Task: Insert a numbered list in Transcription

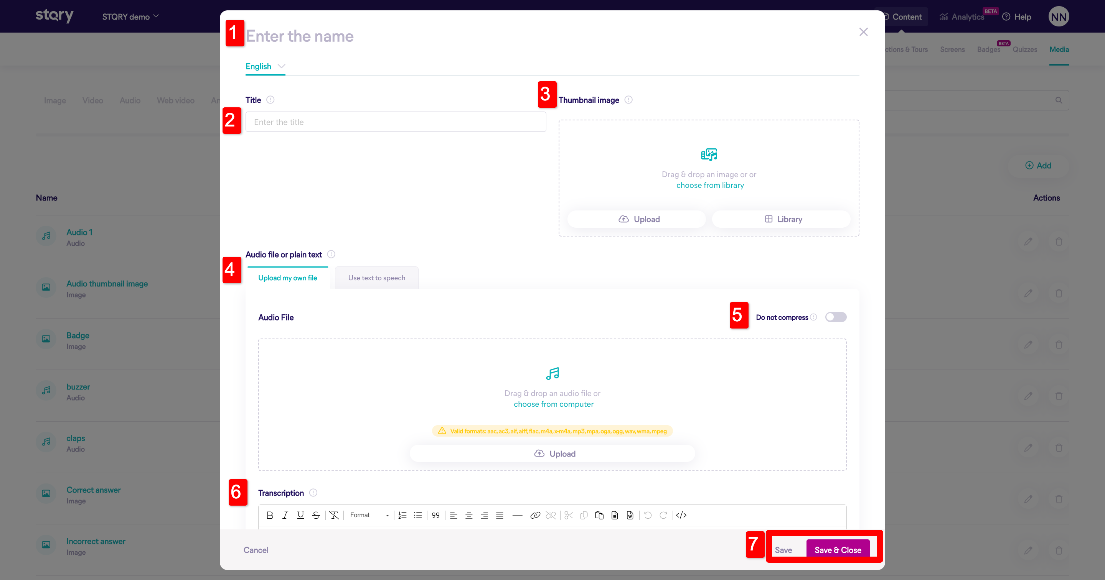Action: pyautogui.click(x=402, y=515)
